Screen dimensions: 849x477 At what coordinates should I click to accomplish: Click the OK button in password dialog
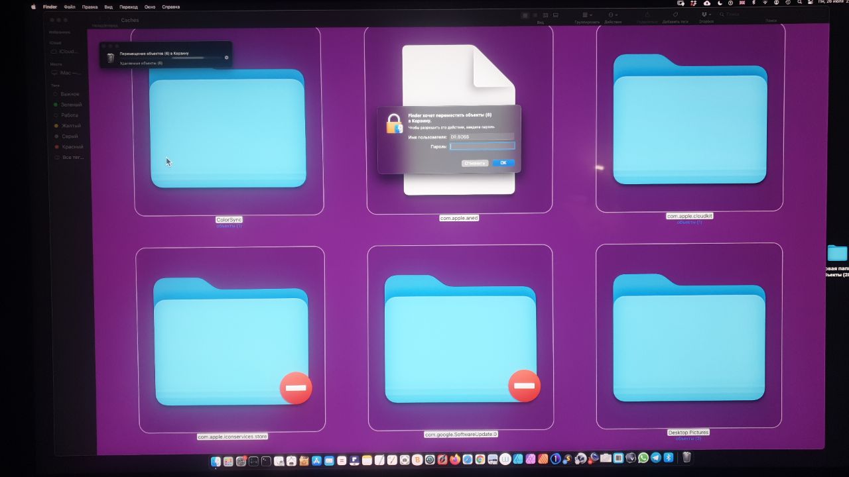[503, 162]
